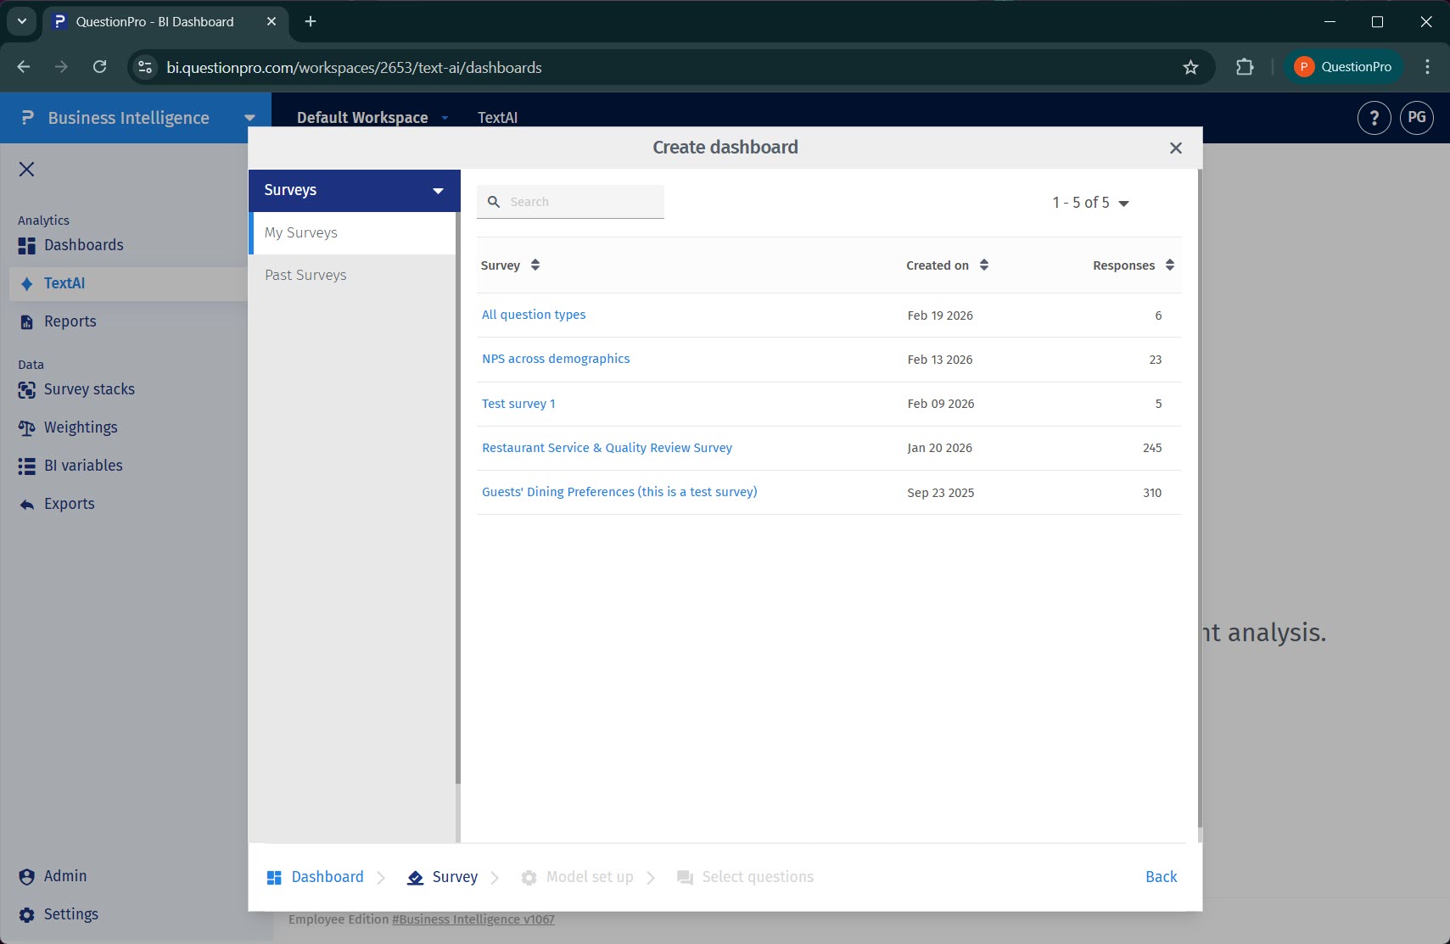This screenshot has height=944, width=1450.
Task: Click the PG user avatar
Action: click(1416, 118)
